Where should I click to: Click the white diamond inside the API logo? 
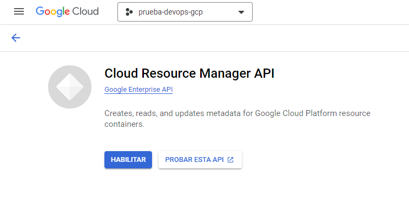[x=70, y=87]
